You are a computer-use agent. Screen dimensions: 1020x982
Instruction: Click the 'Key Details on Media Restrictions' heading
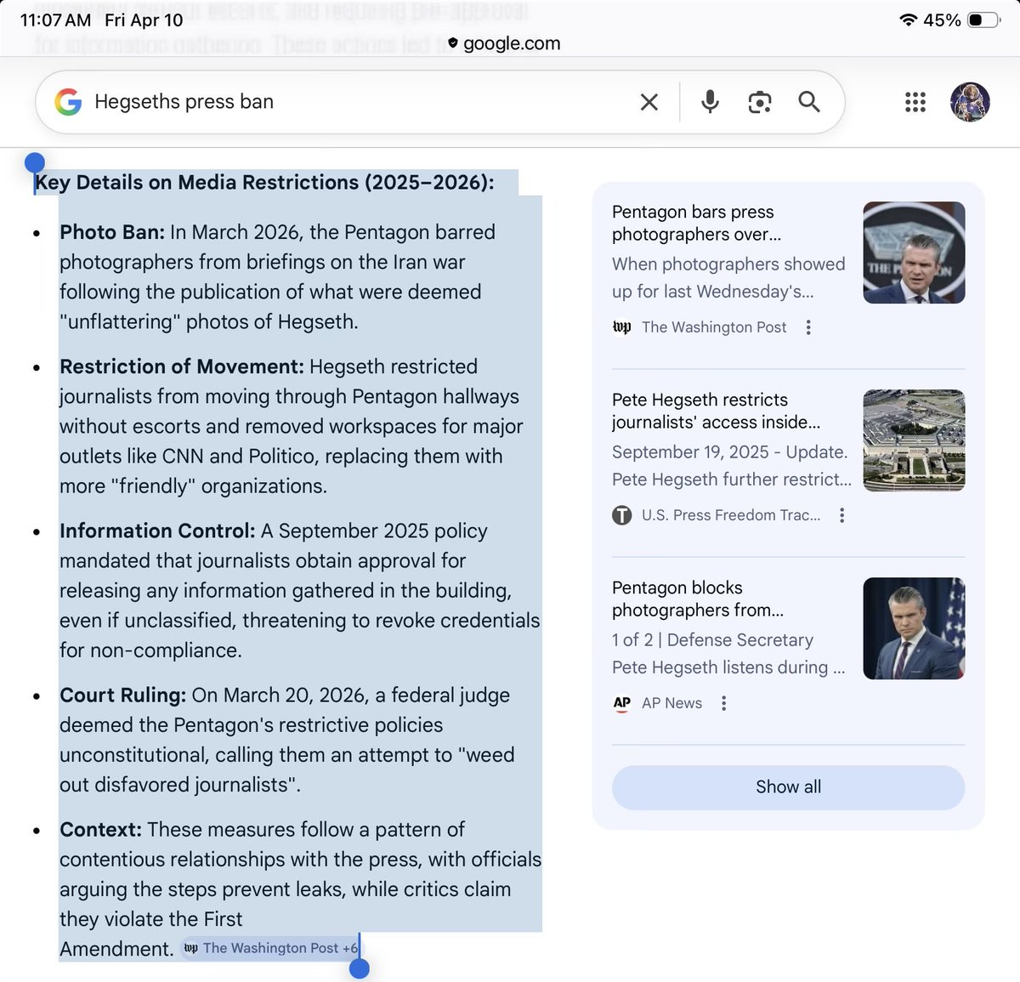(x=263, y=183)
